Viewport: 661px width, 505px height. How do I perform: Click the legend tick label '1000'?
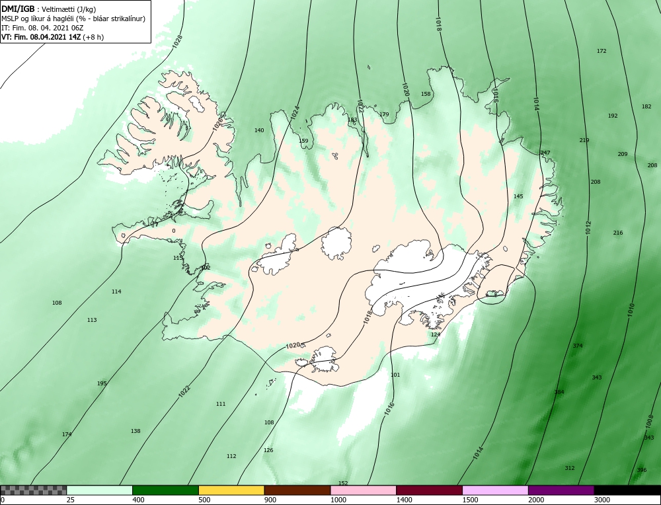[338, 500]
